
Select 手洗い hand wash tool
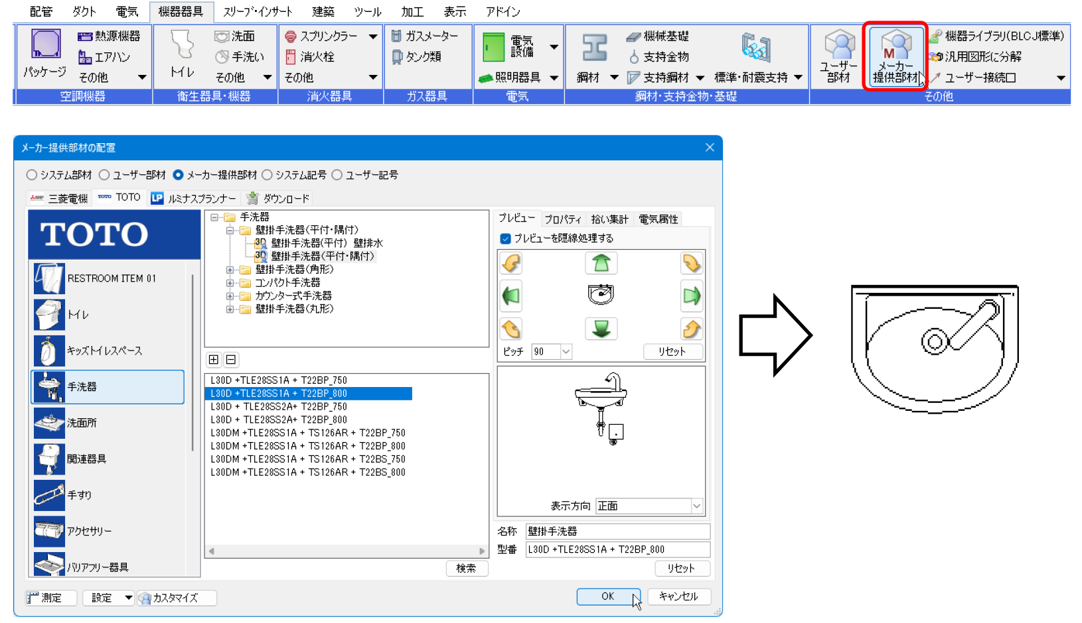point(240,57)
